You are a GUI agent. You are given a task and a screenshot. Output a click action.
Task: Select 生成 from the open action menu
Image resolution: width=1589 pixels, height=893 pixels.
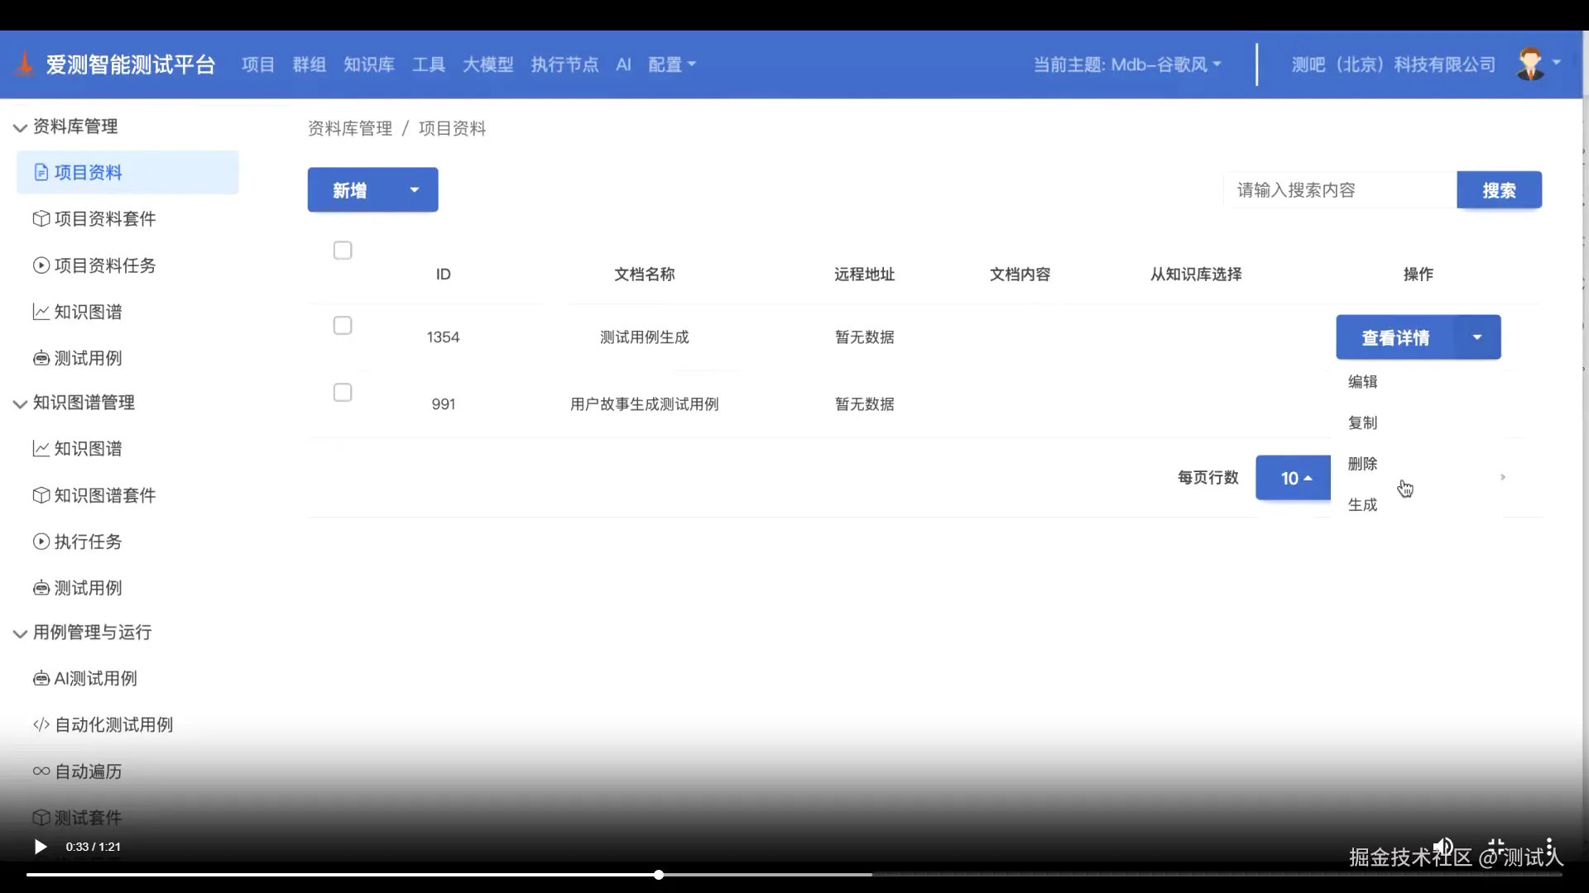[1362, 504]
